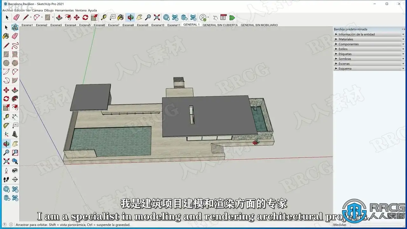Activate Orbit tool in the top toolbar
This screenshot has width=407, height=229.
click(x=130, y=17)
